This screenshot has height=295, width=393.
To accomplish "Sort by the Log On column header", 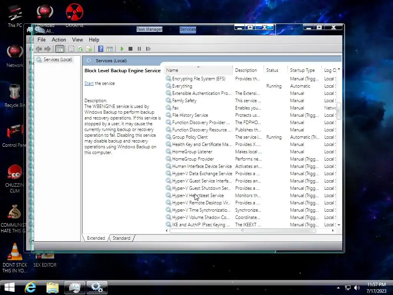I will (x=329, y=70).
